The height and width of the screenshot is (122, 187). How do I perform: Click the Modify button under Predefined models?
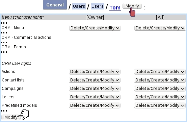click(11, 117)
